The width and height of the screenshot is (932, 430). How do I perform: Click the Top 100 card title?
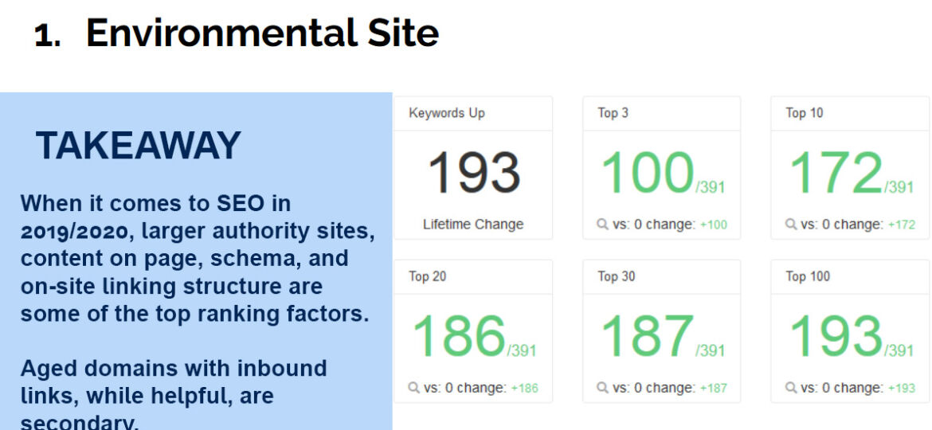[x=808, y=276]
